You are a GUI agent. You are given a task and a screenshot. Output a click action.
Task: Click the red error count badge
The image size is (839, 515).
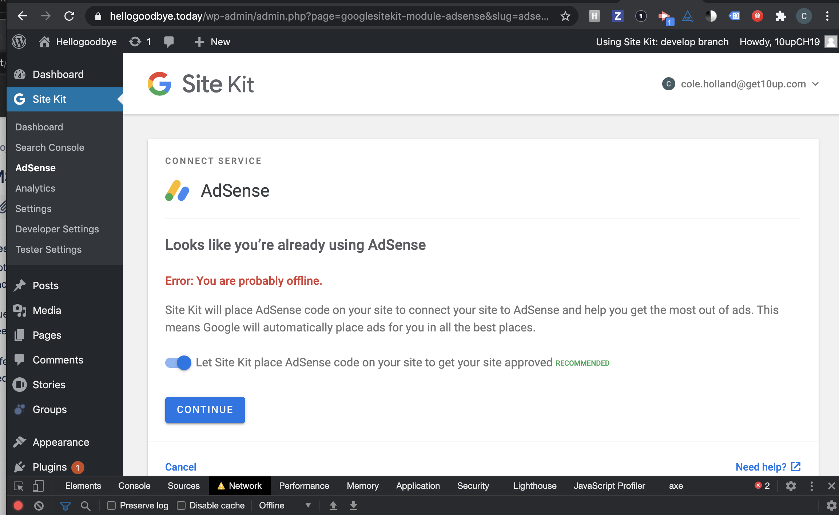pyautogui.click(x=762, y=485)
